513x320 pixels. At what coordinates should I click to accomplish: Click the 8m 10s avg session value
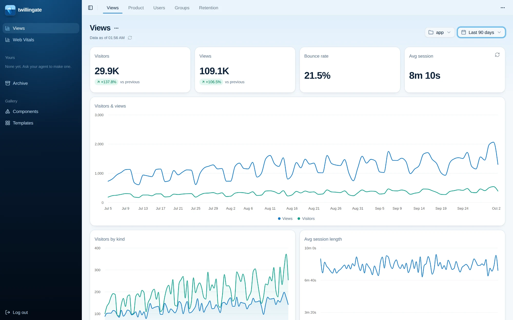click(x=425, y=76)
